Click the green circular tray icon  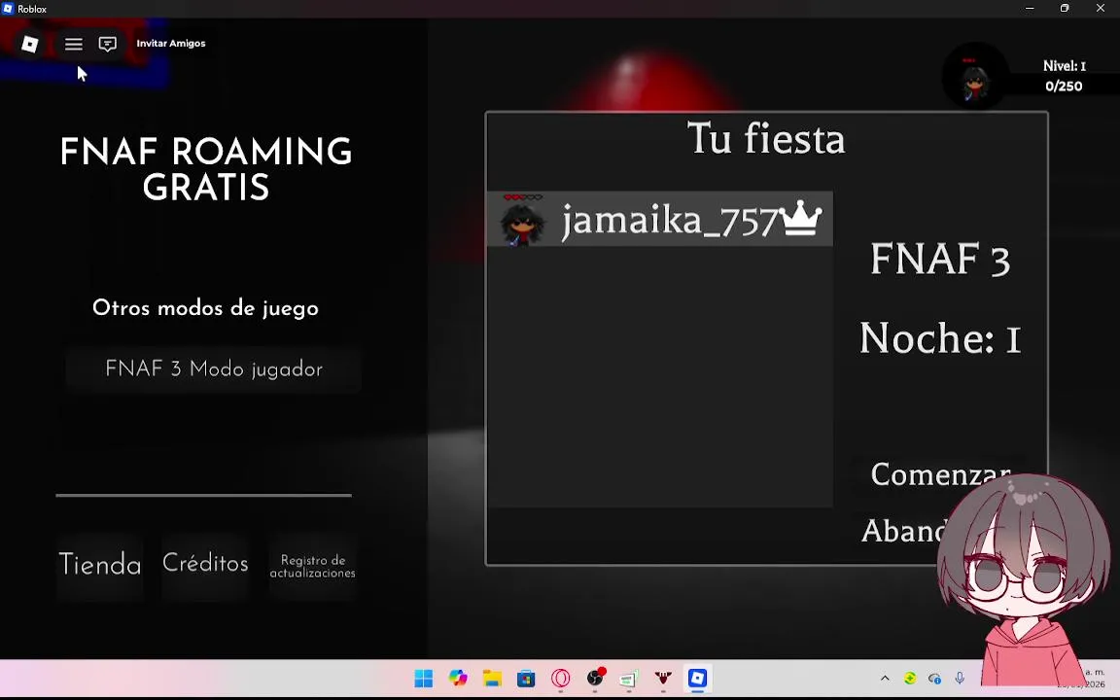[910, 678]
